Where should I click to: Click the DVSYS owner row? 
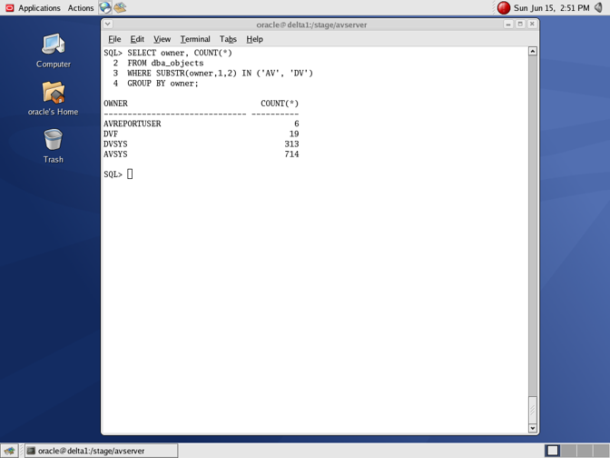pyautogui.click(x=202, y=144)
